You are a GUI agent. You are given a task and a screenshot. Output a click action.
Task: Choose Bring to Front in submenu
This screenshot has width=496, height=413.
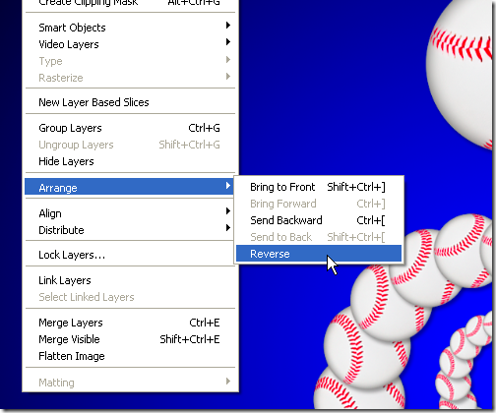(319, 187)
